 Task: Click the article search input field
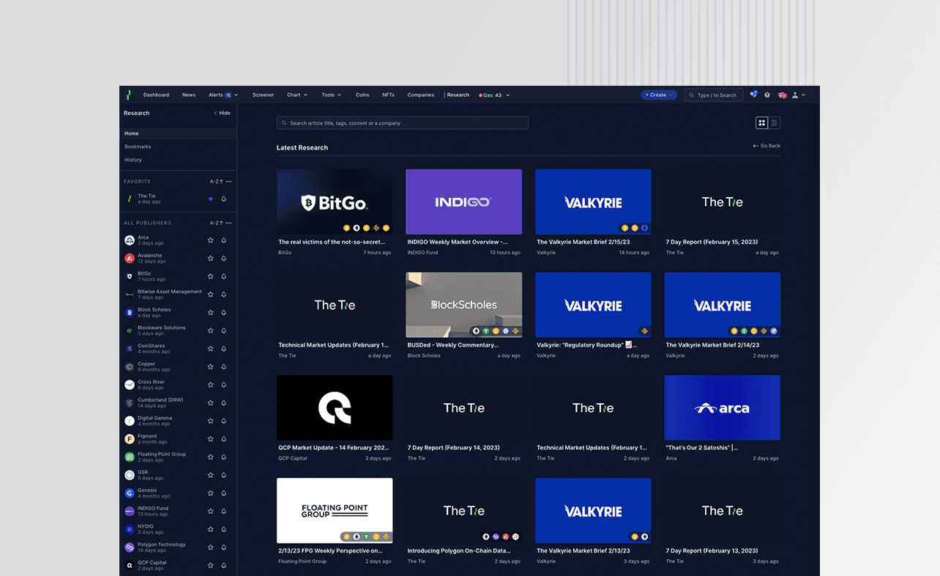[x=403, y=123]
